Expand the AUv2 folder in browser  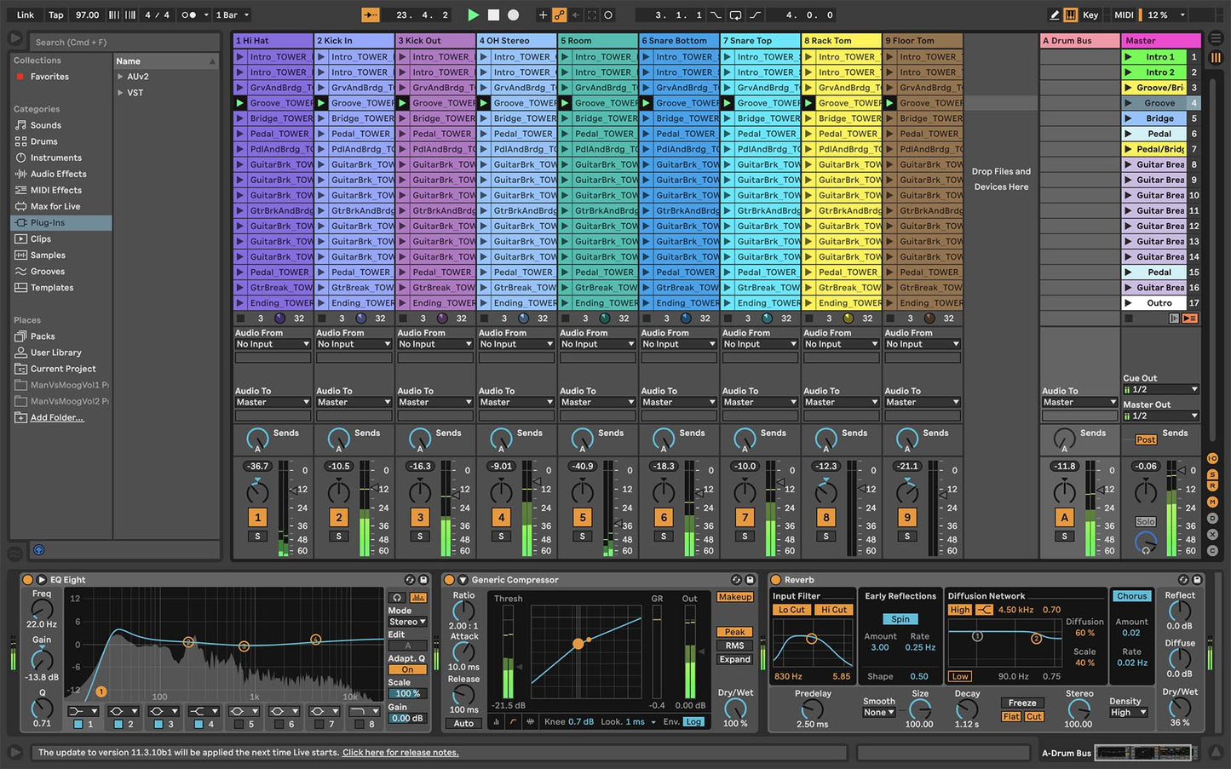(121, 77)
